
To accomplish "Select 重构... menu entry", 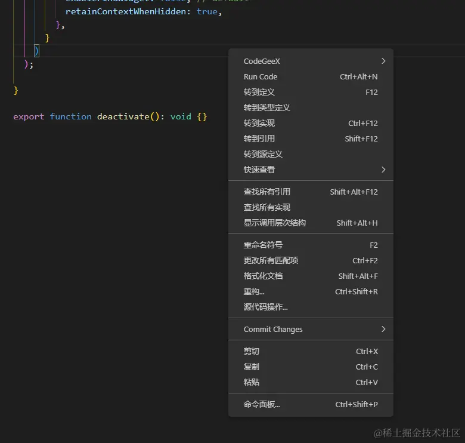I will (311, 291).
